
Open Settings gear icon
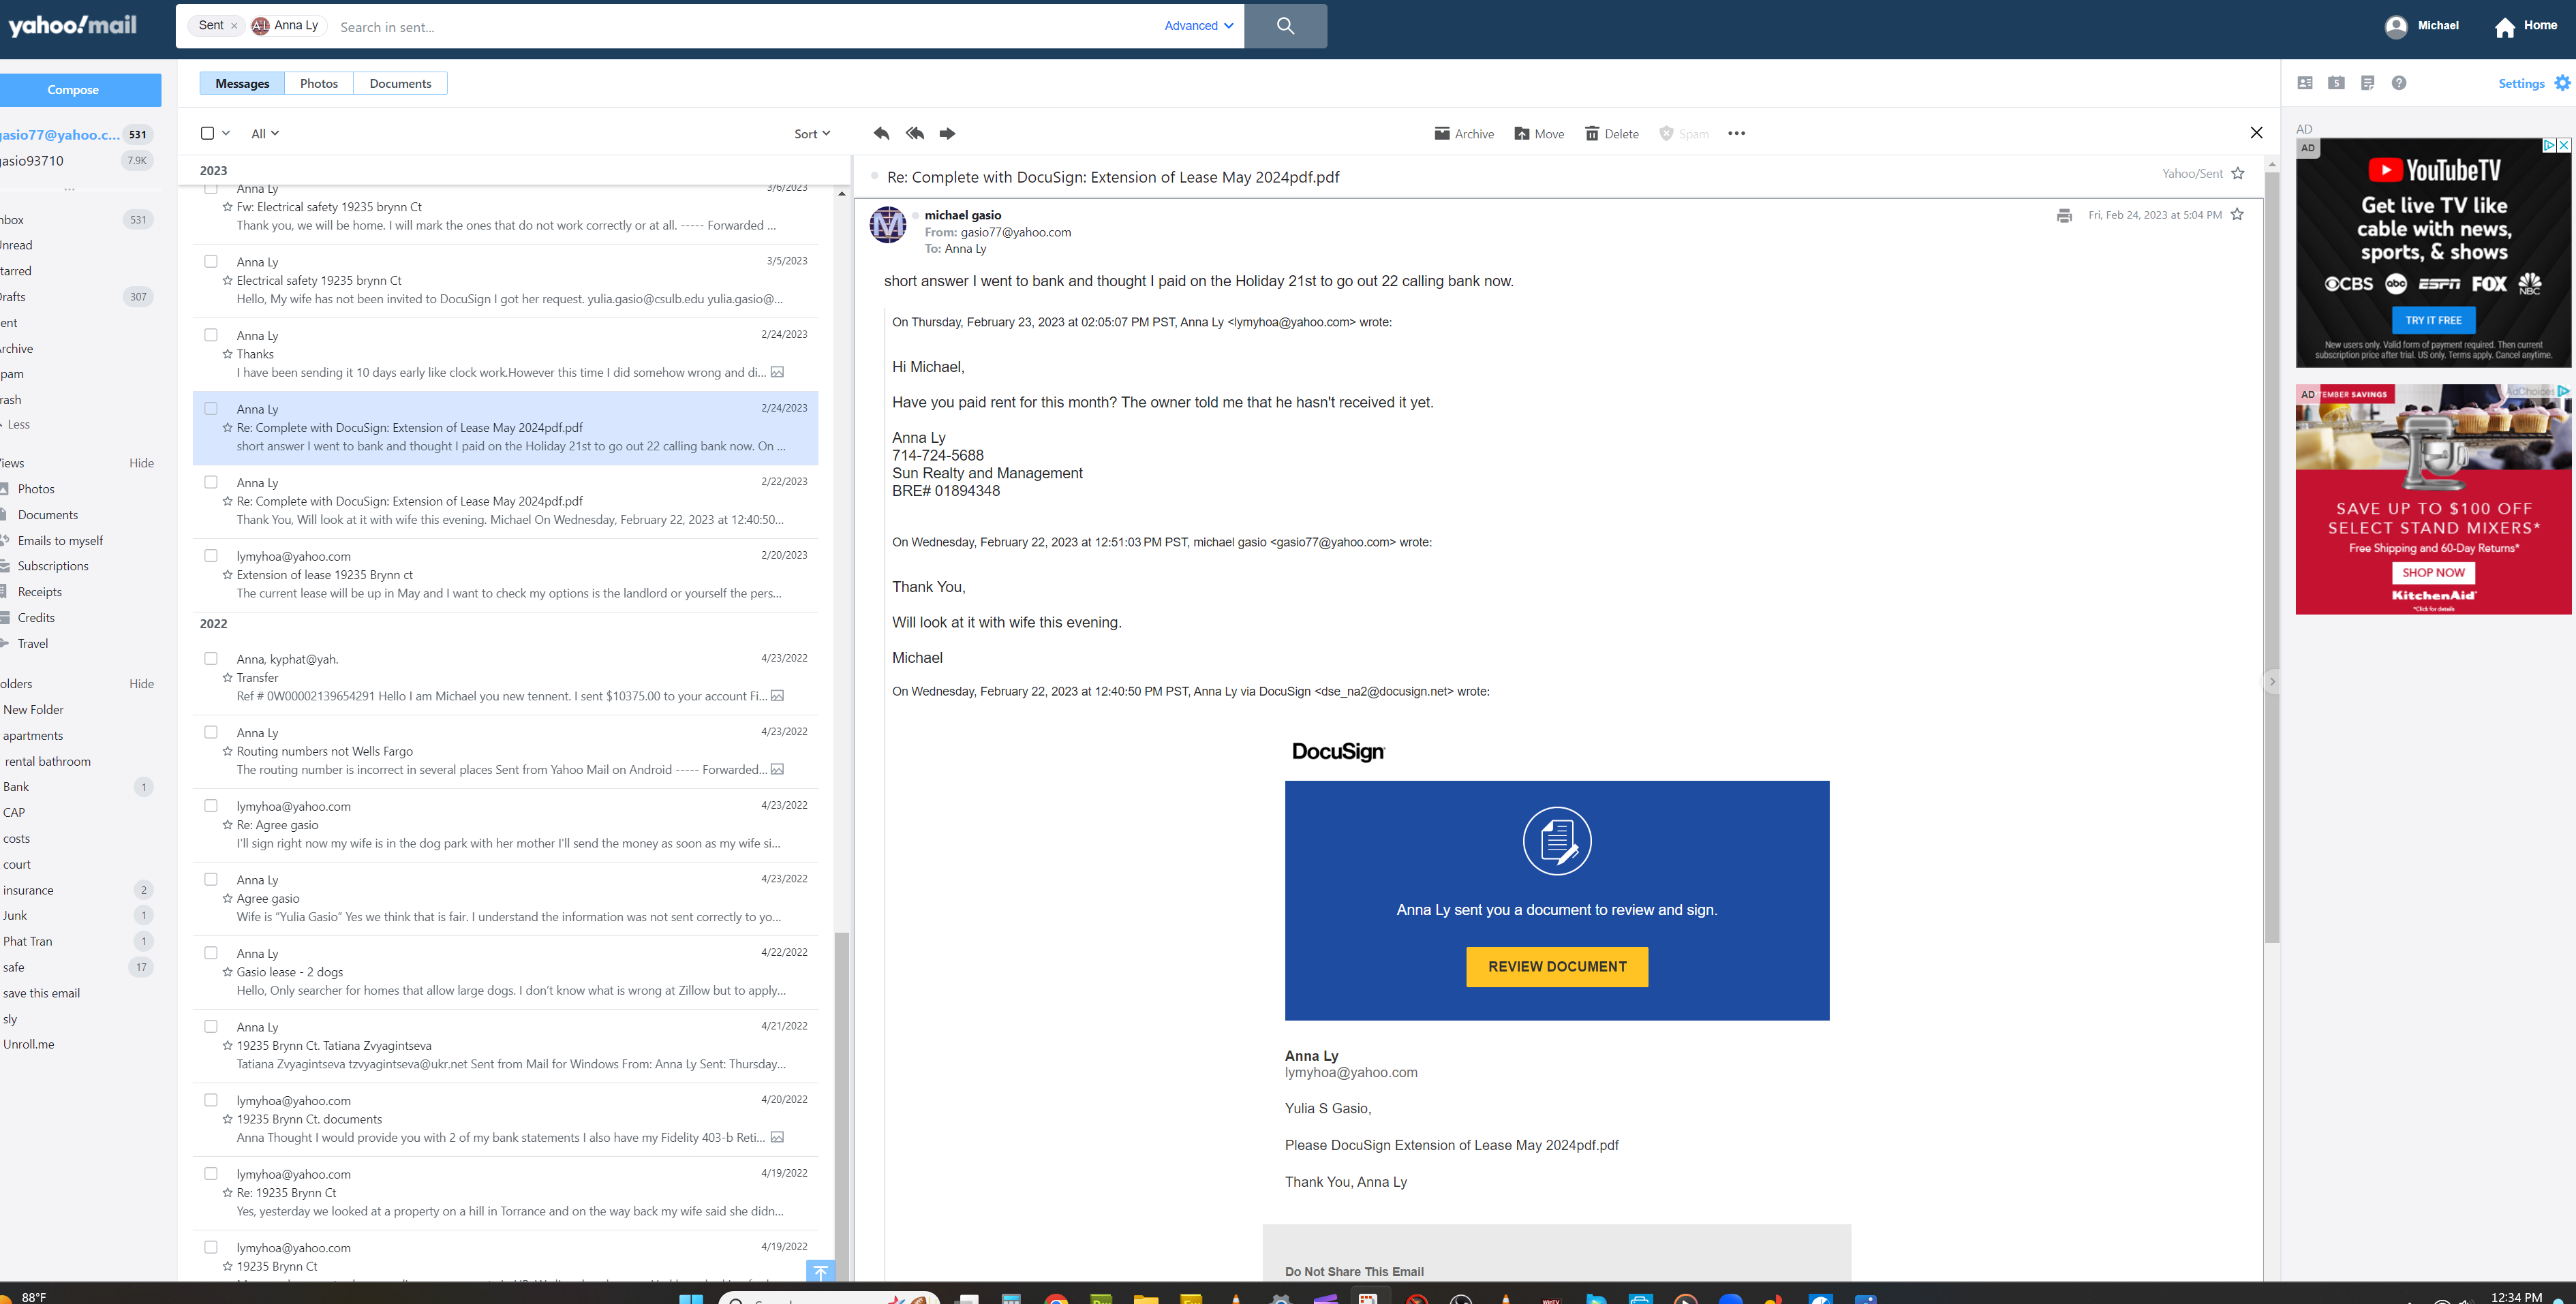(x=2562, y=83)
